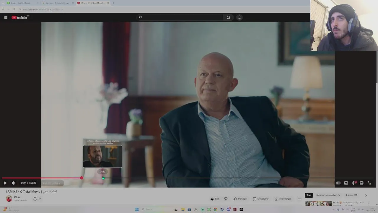Open the player settings gear
The height and width of the screenshot is (213, 378).
point(354,183)
